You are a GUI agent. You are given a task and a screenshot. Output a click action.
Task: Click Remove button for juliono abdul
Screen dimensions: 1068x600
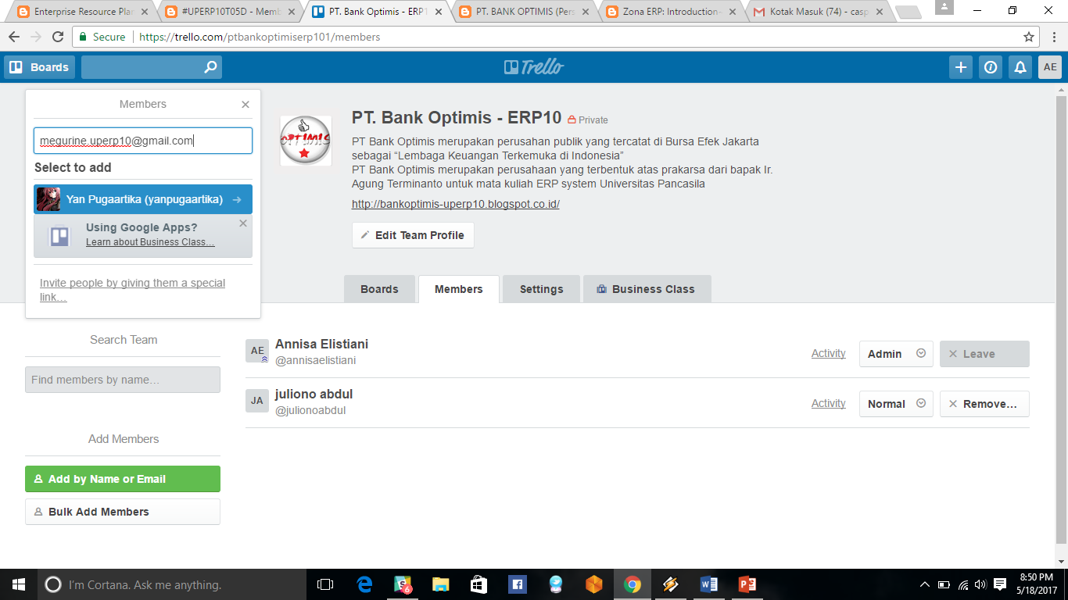[984, 404]
